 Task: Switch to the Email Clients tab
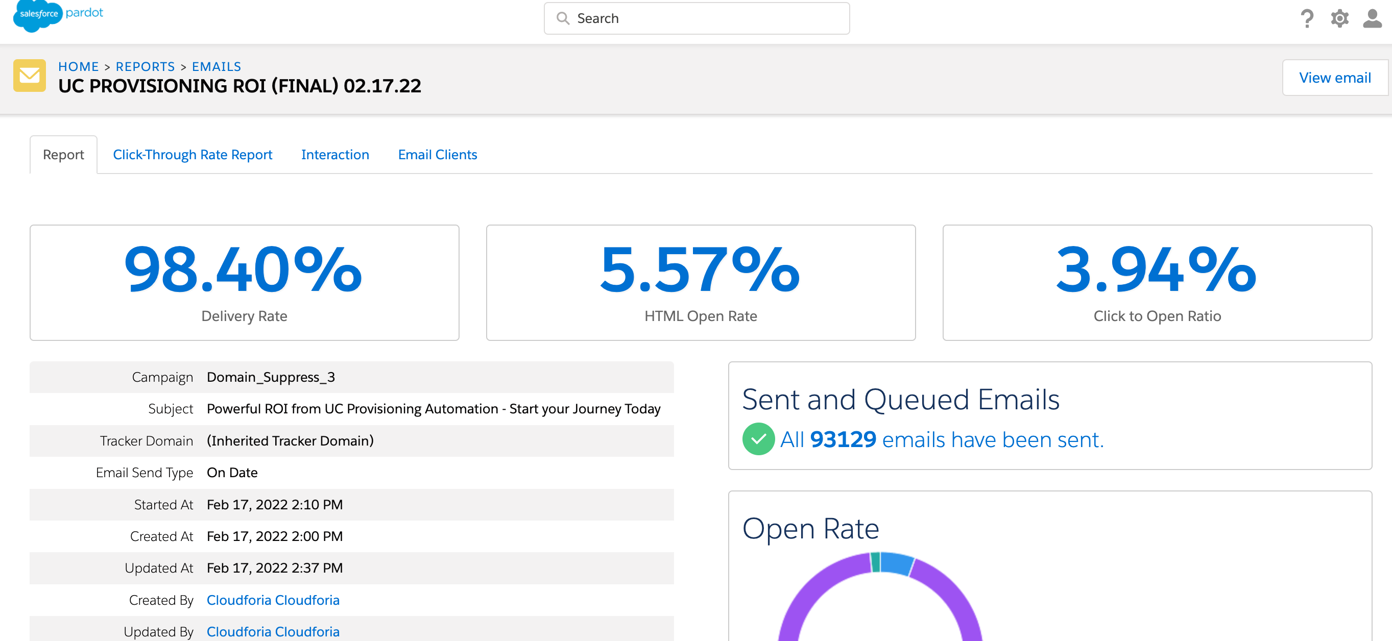click(x=438, y=155)
